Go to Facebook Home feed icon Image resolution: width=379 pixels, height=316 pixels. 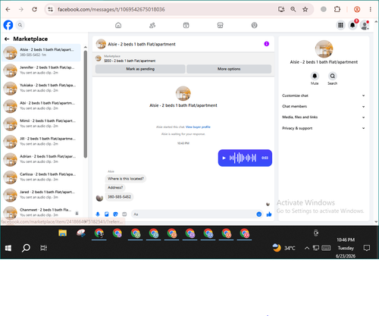(118, 25)
